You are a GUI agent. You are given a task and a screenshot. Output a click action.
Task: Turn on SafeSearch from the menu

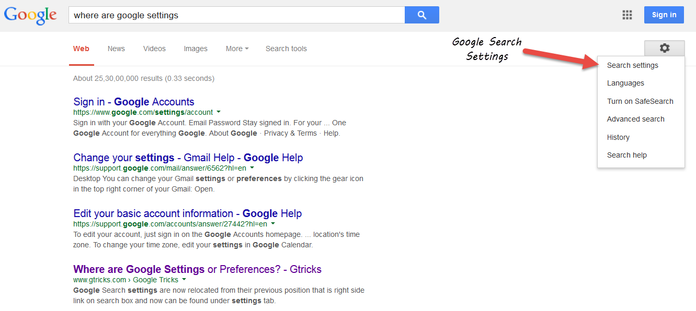pos(640,101)
